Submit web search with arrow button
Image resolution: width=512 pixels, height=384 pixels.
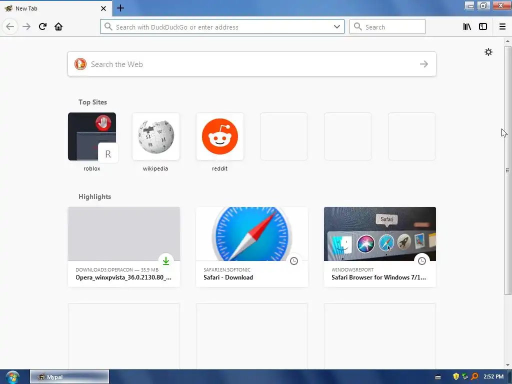click(x=424, y=64)
